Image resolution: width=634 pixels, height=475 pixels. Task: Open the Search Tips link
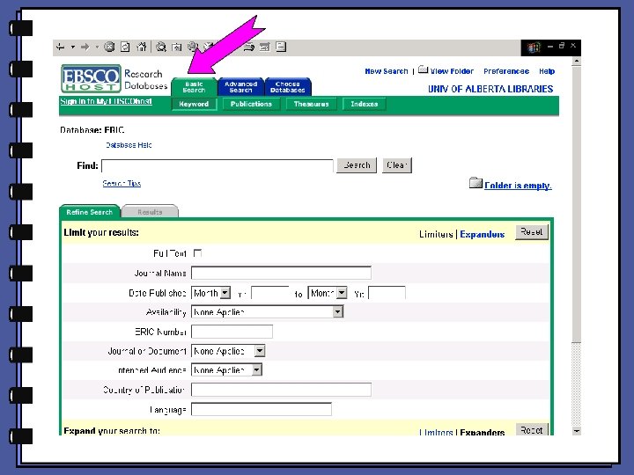click(x=122, y=183)
